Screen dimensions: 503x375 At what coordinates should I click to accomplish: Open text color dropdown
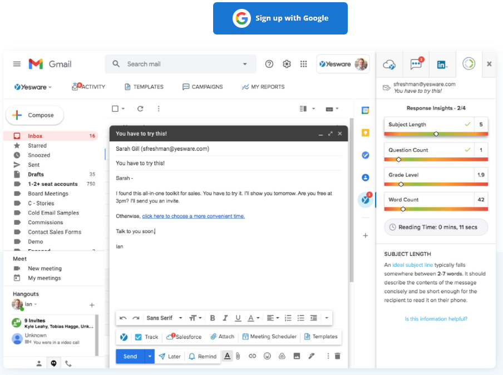pyautogui.click(x=253, y=318)
